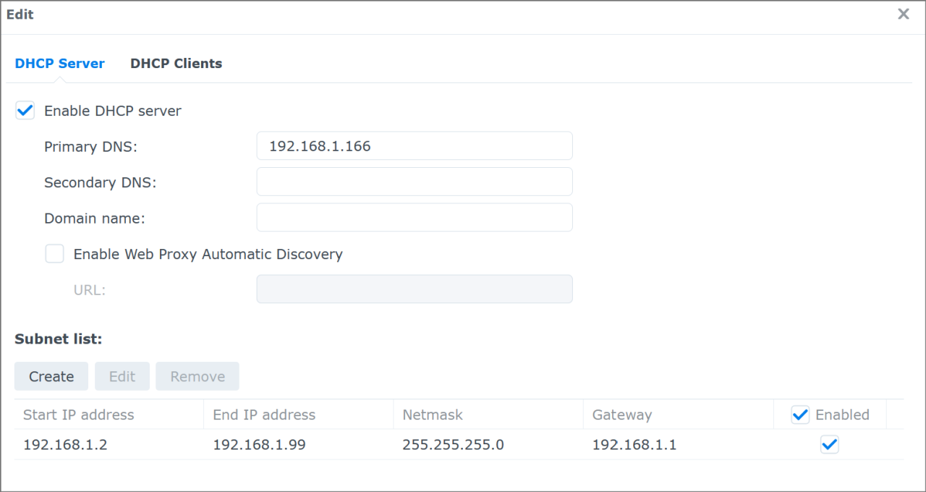The image size is (926, 492).
Task: Click the End IP address column header
Action: (x=263, y=414)
